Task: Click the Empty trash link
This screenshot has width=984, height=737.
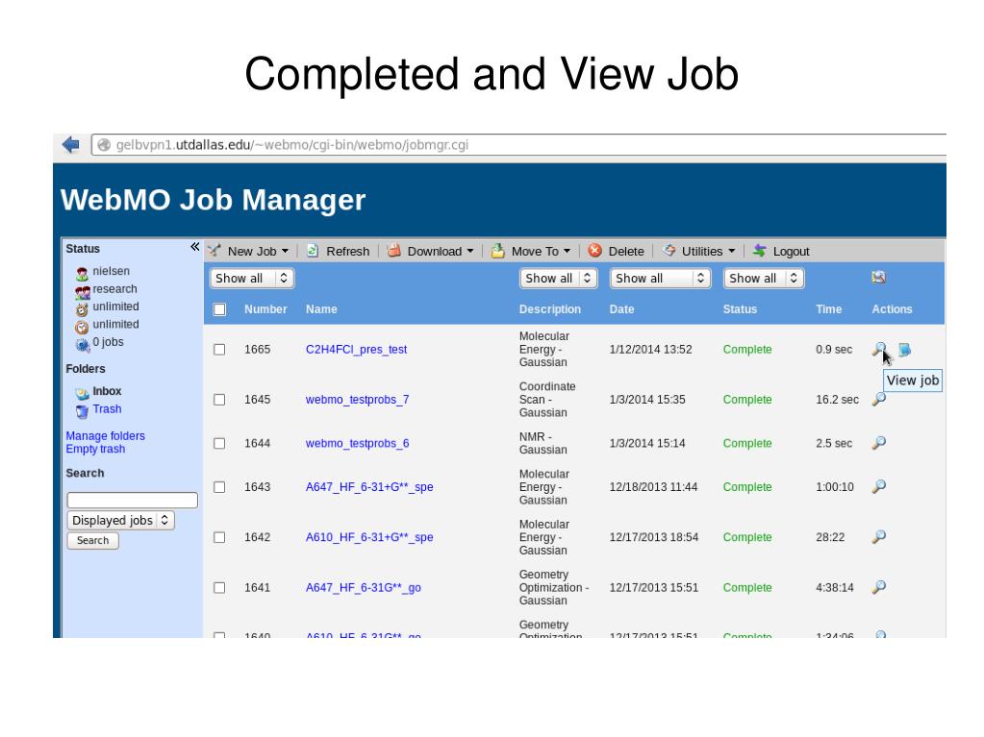Action: tap(95, 449)
